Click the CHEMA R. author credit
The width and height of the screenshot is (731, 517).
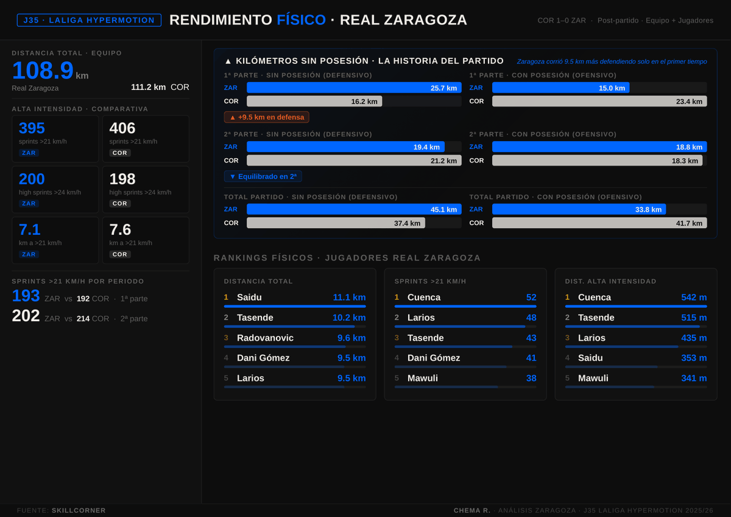click(472, 510)
